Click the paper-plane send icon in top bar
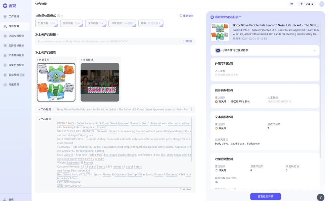The image size is (328, 201). tap(292, 4)
